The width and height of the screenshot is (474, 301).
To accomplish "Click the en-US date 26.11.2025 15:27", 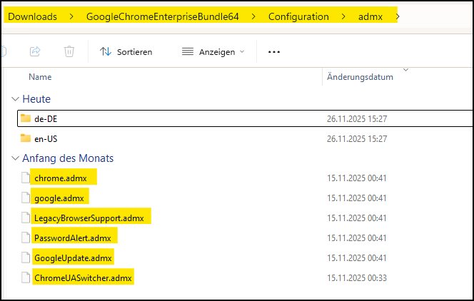I will [x=357, y=139].
